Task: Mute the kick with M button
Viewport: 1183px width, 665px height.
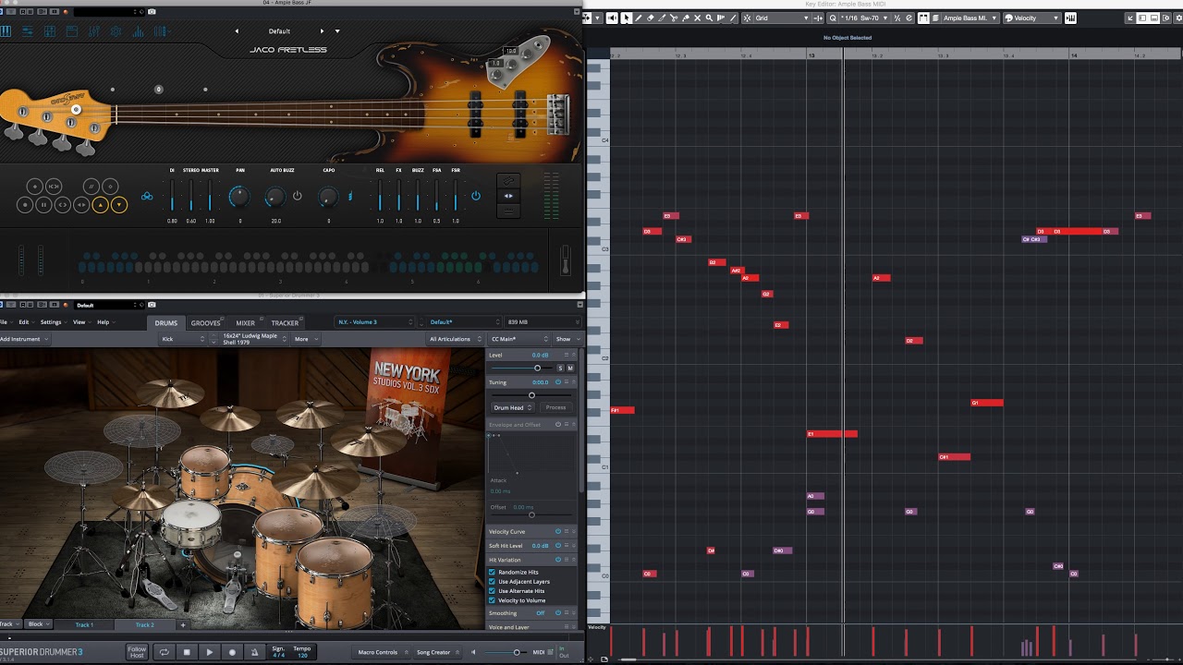Action: pyautogui.click(x=570, y=368)
